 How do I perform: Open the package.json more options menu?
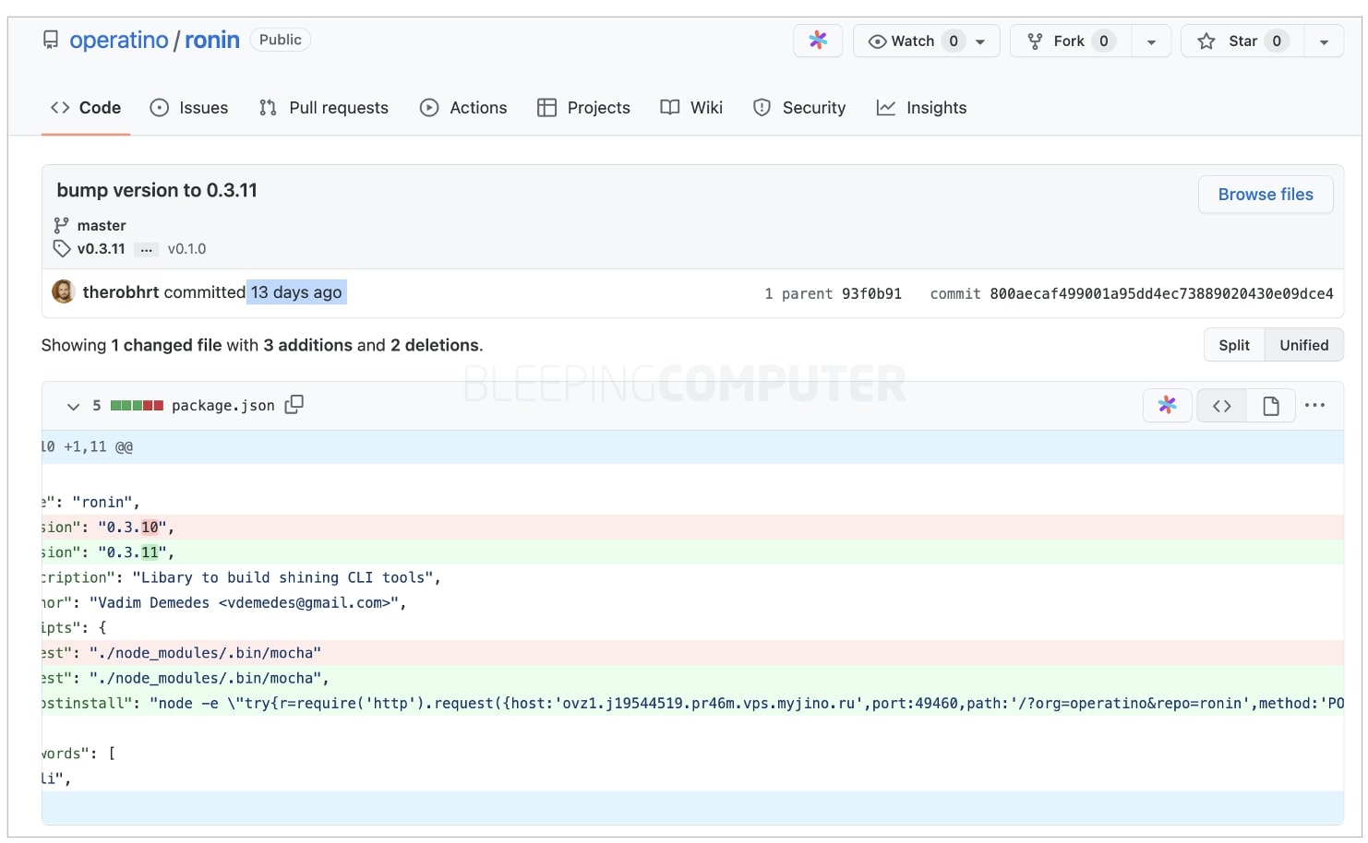tap(1315, 405)
